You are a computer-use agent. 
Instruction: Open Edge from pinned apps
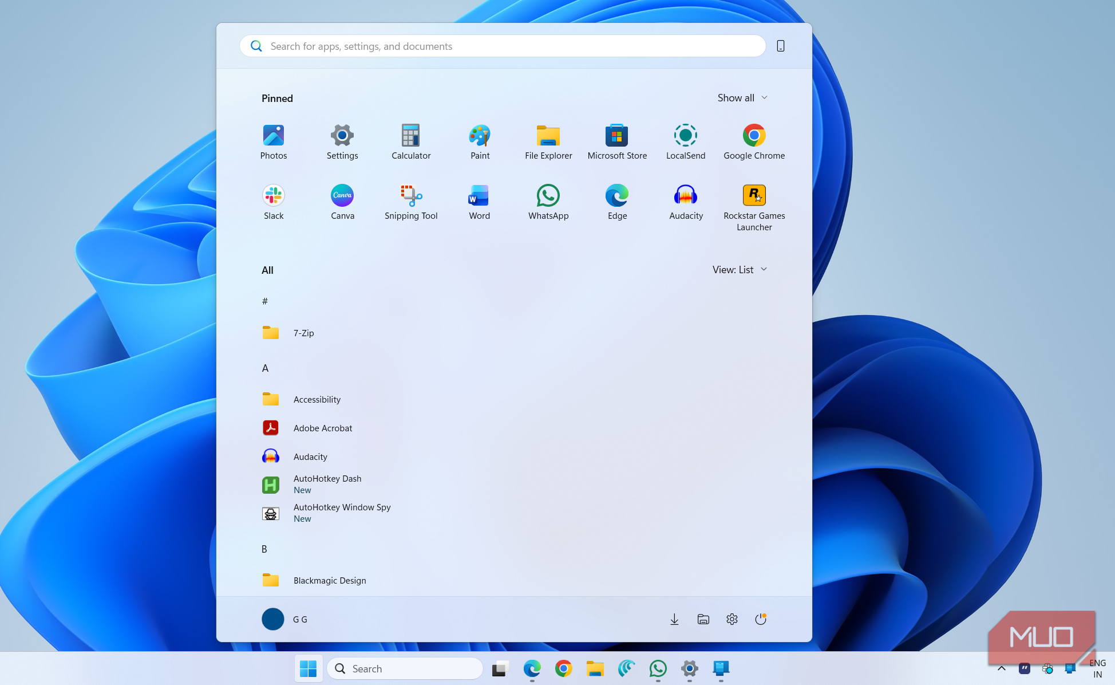pos(617,202)
